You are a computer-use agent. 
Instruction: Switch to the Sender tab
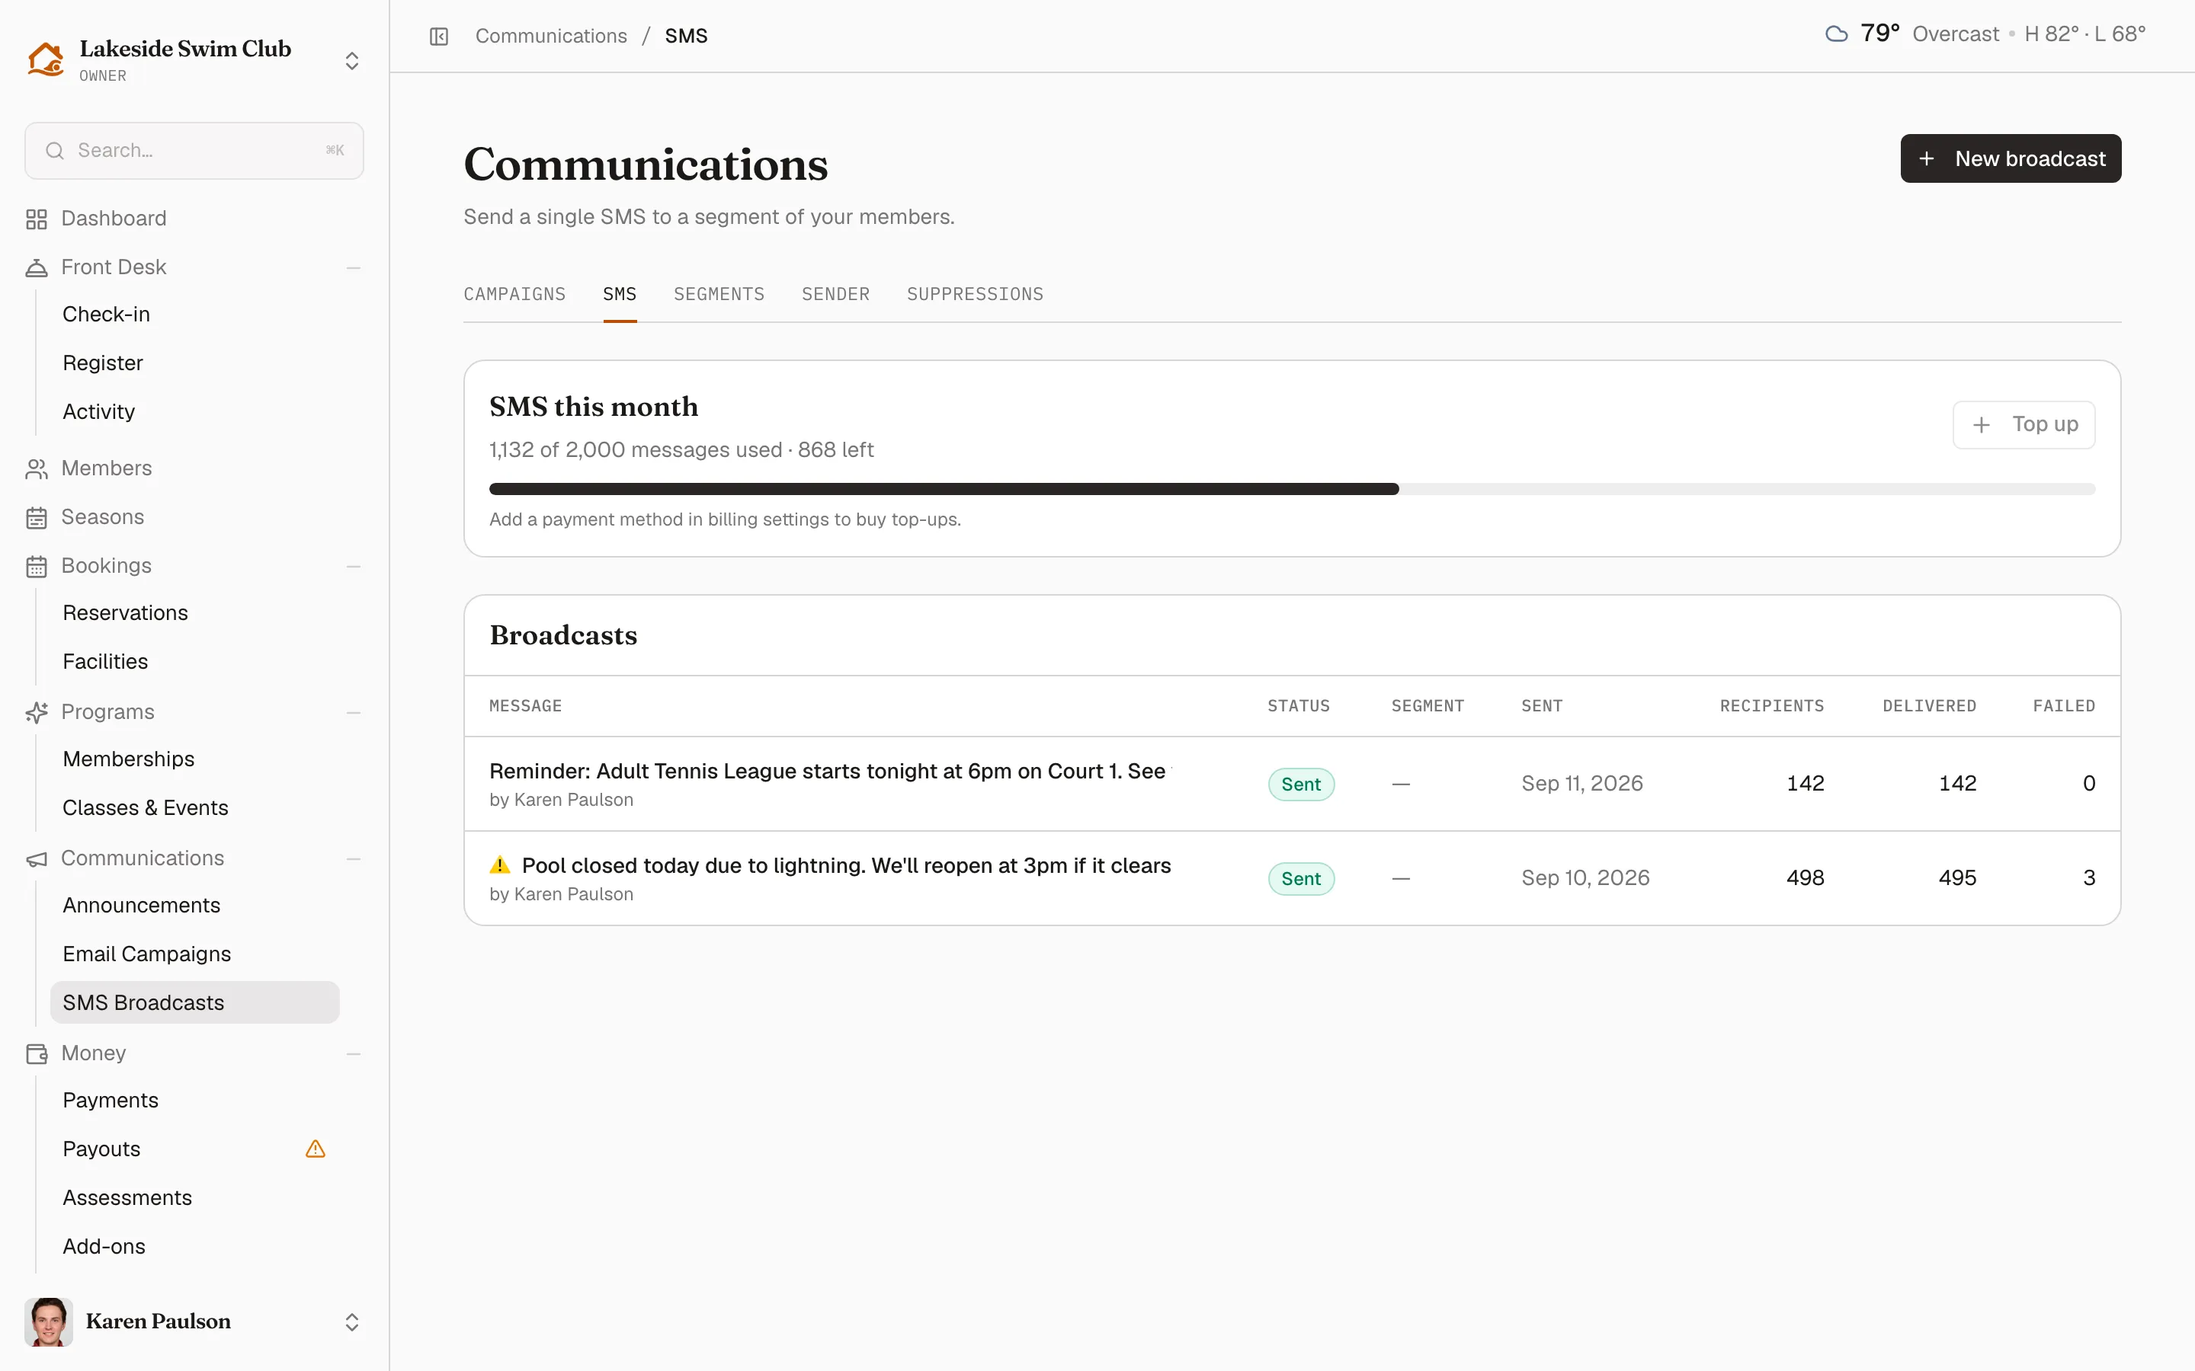[x=835, y=295]
